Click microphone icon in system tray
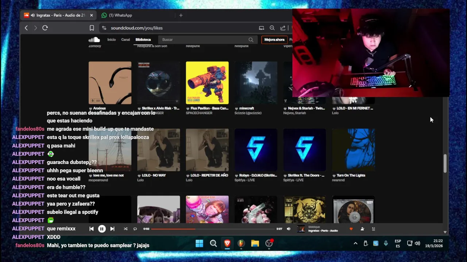Viewport: 467px width, 262px height. [x=386, y=243]
